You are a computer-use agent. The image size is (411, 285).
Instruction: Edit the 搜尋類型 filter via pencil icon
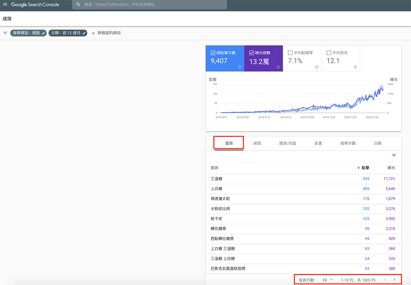pyautogui.click(x=44, y=33)
